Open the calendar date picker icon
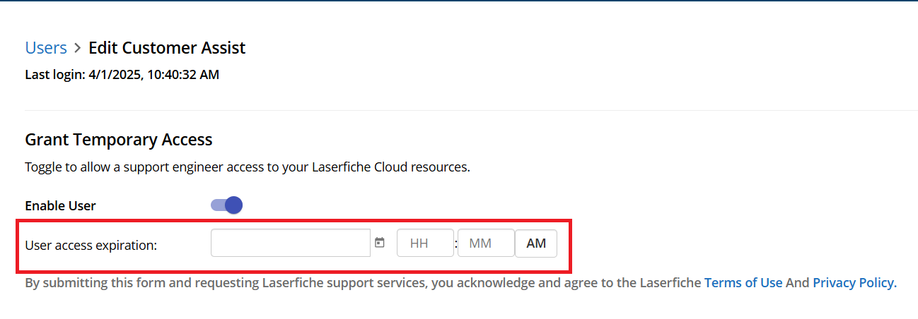Viewport: 918px width, 319px height. pos(380,243)
